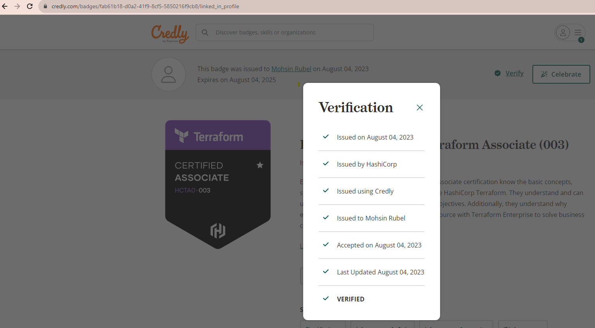Click the search magnifier icon
Screen dimensions: 595x328
(205, 32)
